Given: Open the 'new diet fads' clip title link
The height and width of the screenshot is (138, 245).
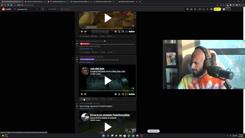Looking at the screenshot, I should 97,69.
